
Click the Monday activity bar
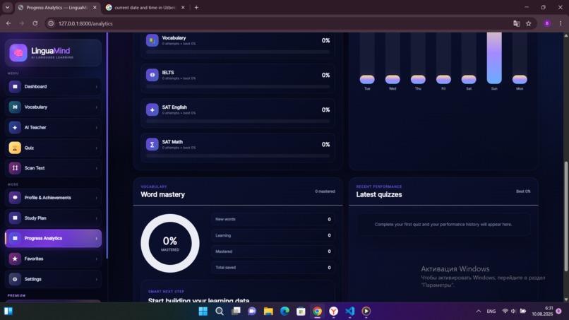[x=520, y=79]
